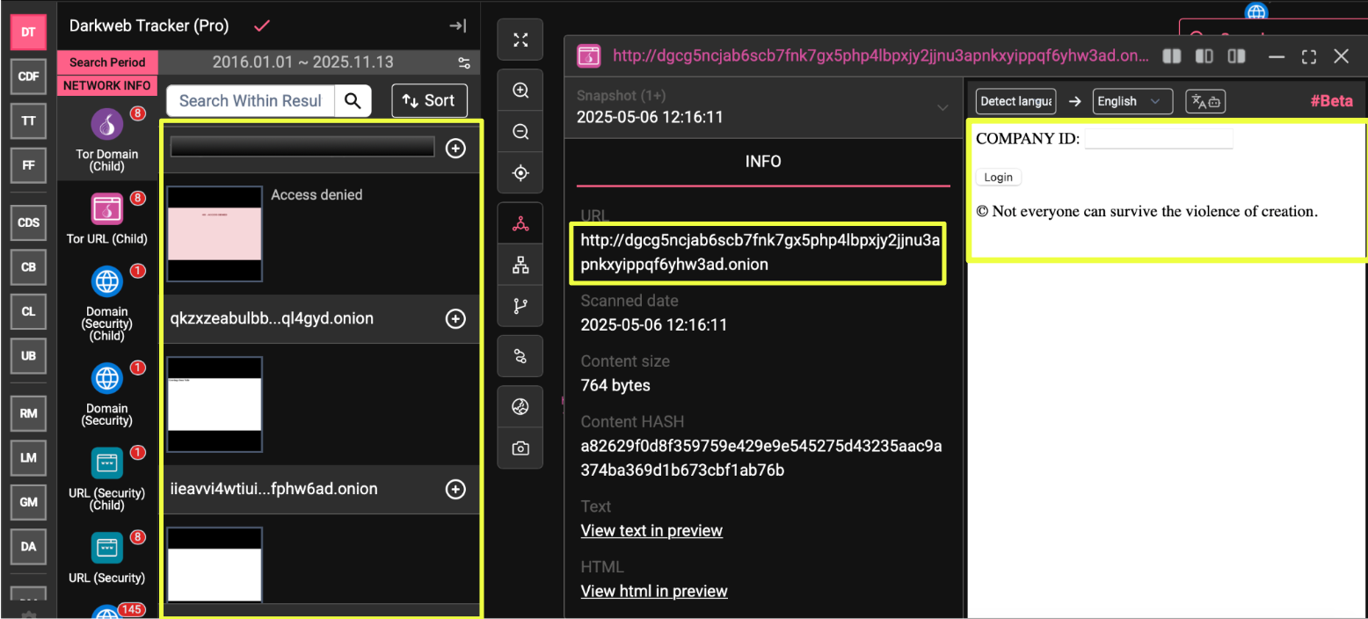The width and height of the screenshot is (1368, 619).
Task: Click the fit-to-screen expand icon
Action: 520,40
